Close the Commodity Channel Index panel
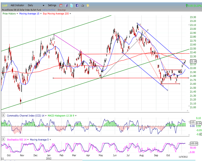This screenshot has height=162, width=202. click(3, 115)
